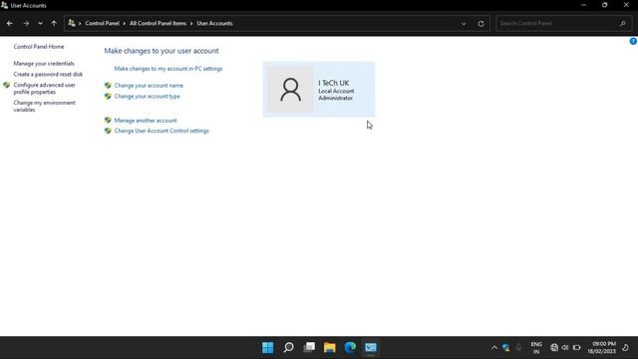Image resolution: width=638 pixels, height=359 pixels.
Task: Open File Explorer from the taskbar
Action: (x=330, y=348)
